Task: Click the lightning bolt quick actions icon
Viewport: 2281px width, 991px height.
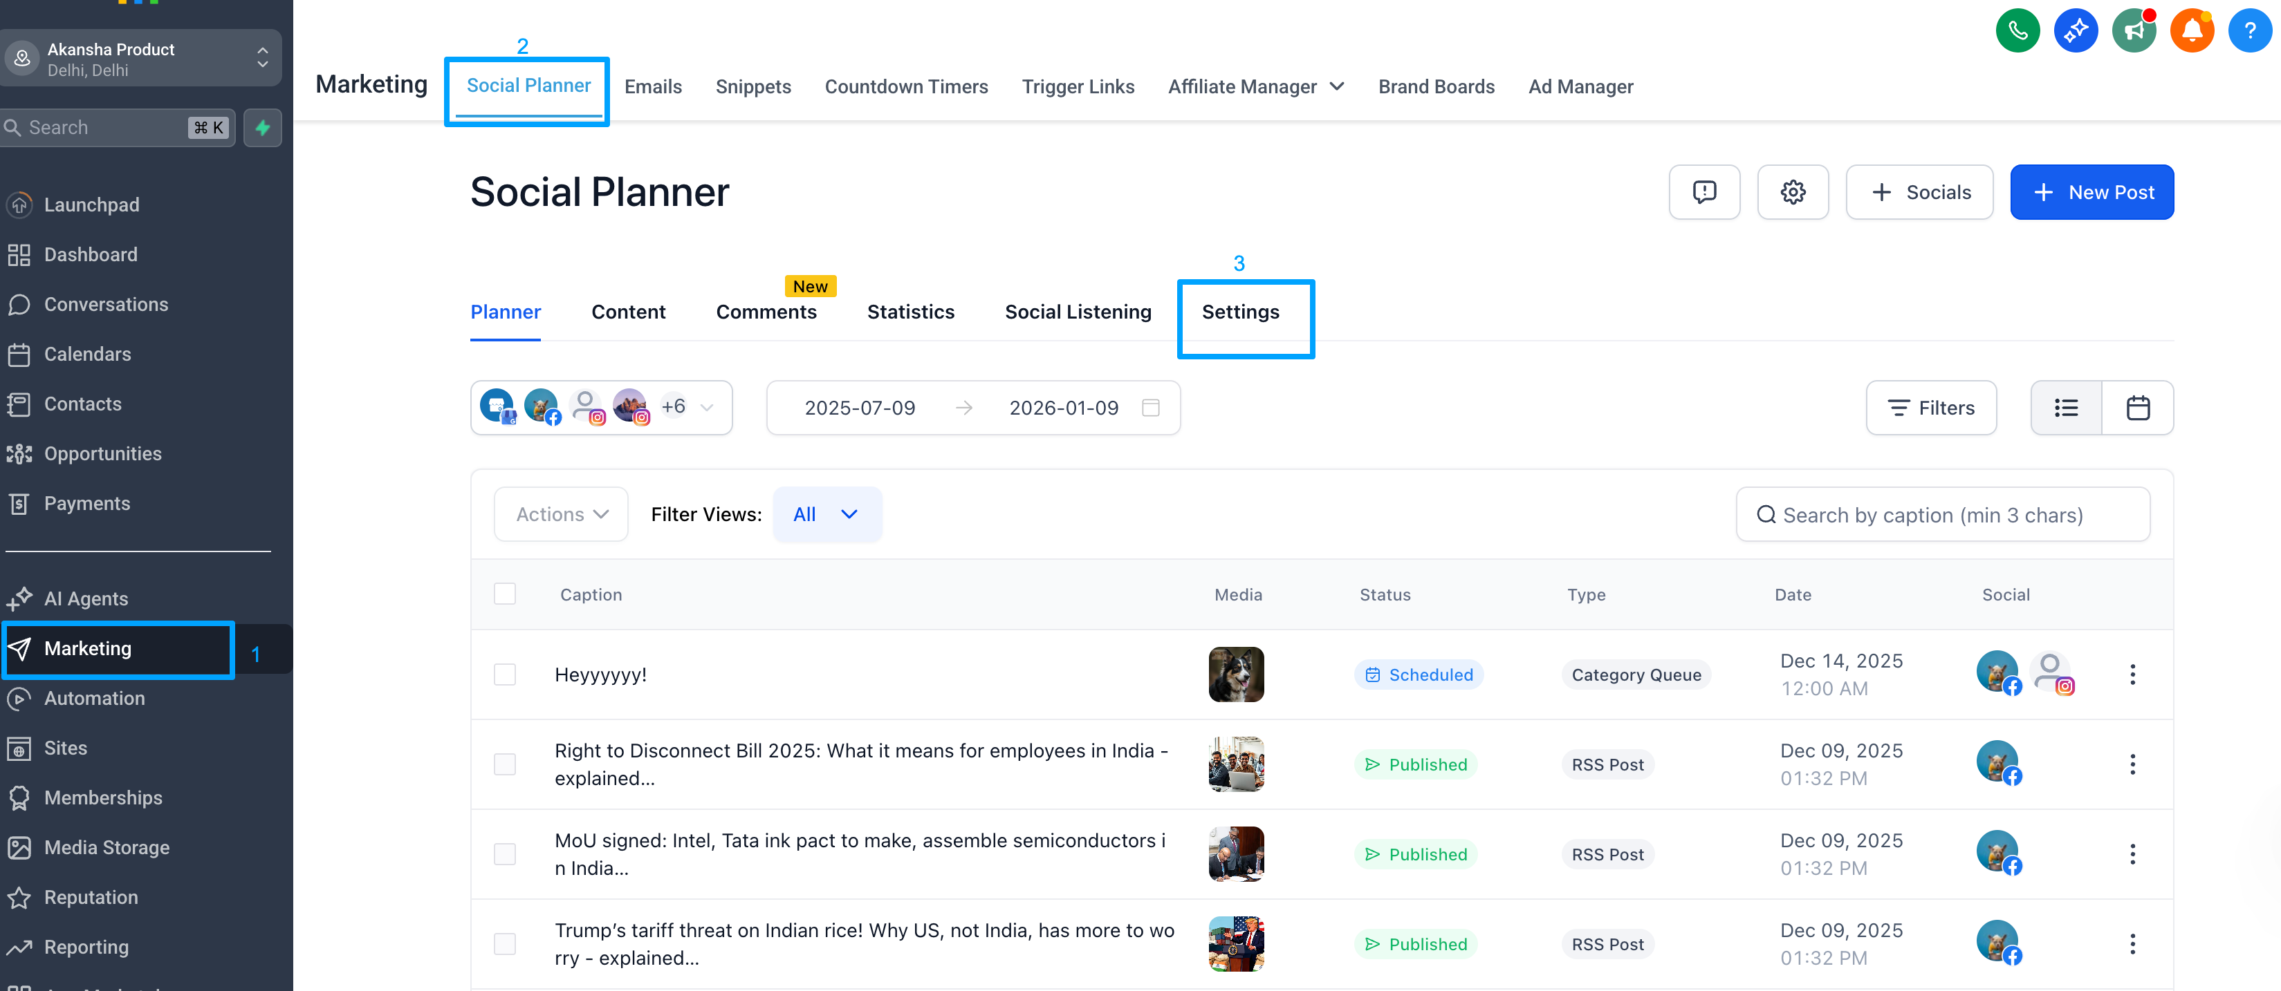Action: [x=263, y=127]
